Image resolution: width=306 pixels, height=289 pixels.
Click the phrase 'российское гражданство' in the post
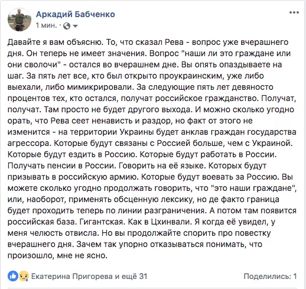(x=206, y=98)
